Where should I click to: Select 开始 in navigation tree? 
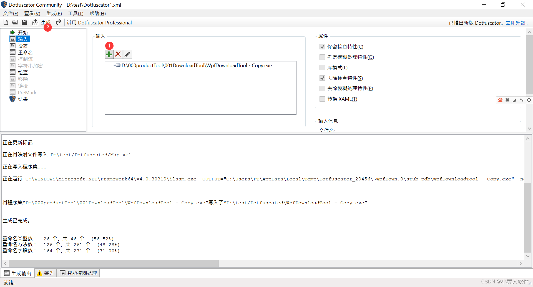(23, 32)
